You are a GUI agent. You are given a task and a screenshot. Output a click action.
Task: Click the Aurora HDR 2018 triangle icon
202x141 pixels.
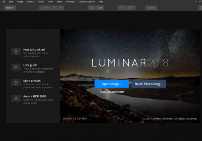click(16, 98)
